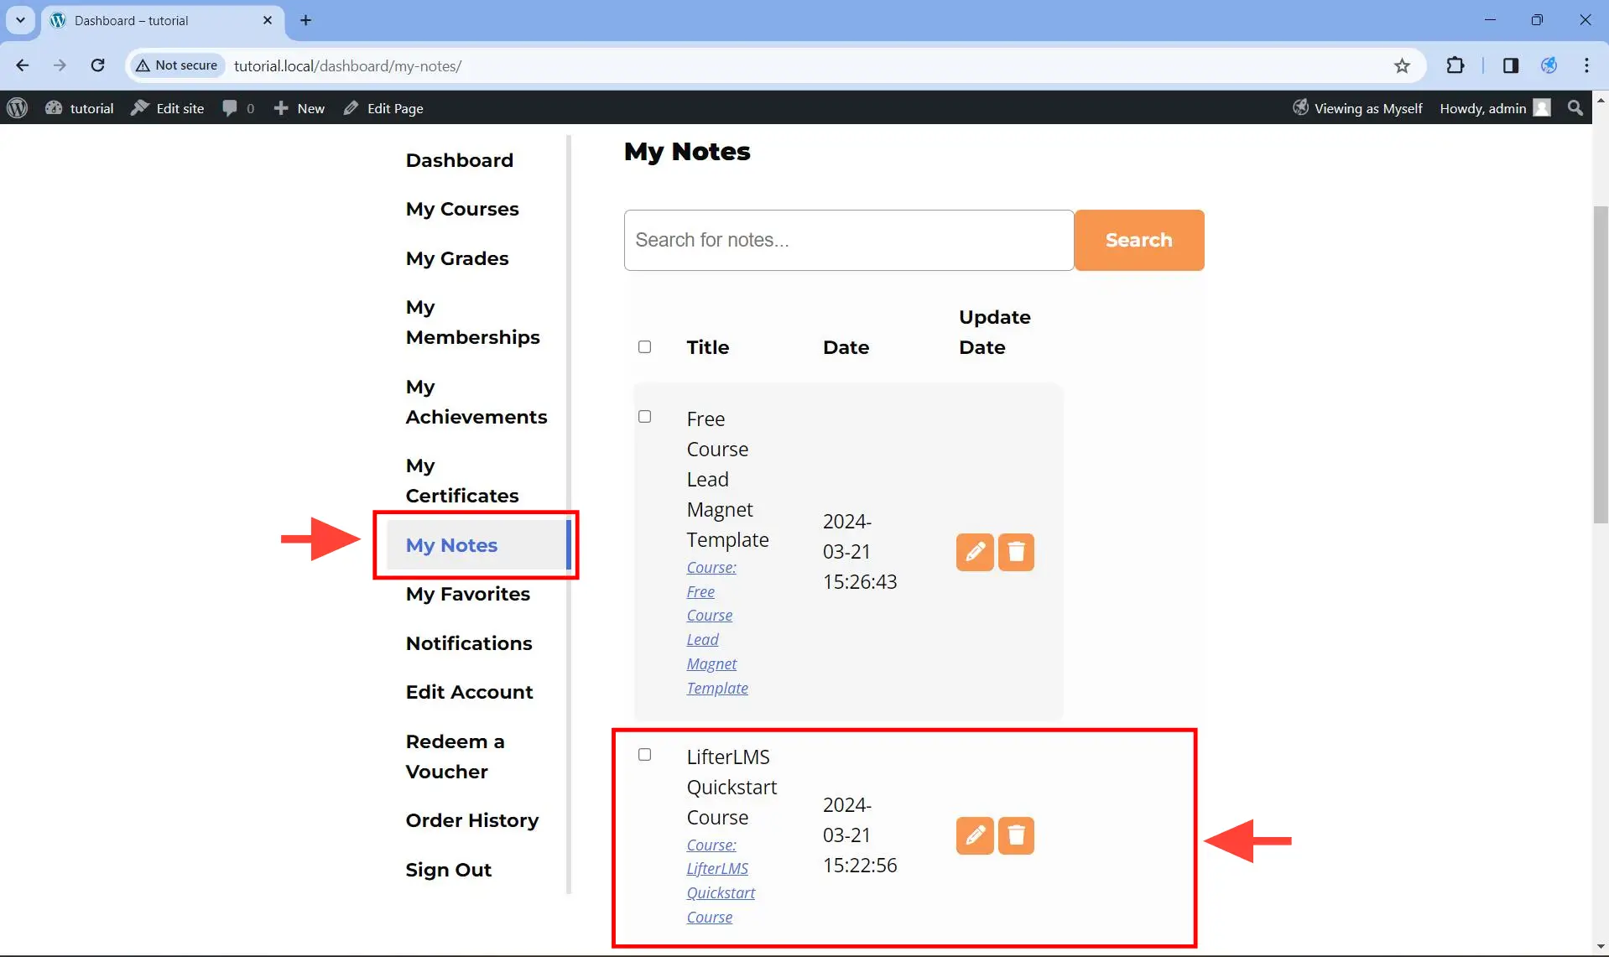Viewport: 1609px width, 957px height.
Task: Click the My Notes page heading
Action: point(687,152)
